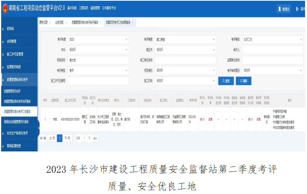Open the 基本信息 top menu
The width and height of the screenshot is (307, 194).
click(72, 8)
